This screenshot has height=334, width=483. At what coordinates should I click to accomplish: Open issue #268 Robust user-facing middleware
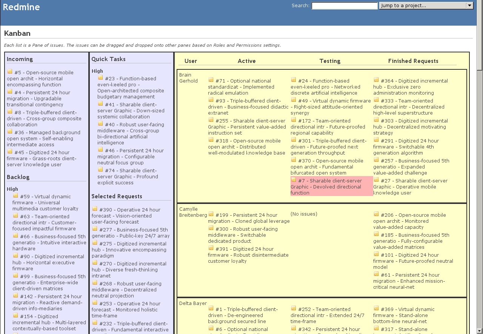(126, 290)
